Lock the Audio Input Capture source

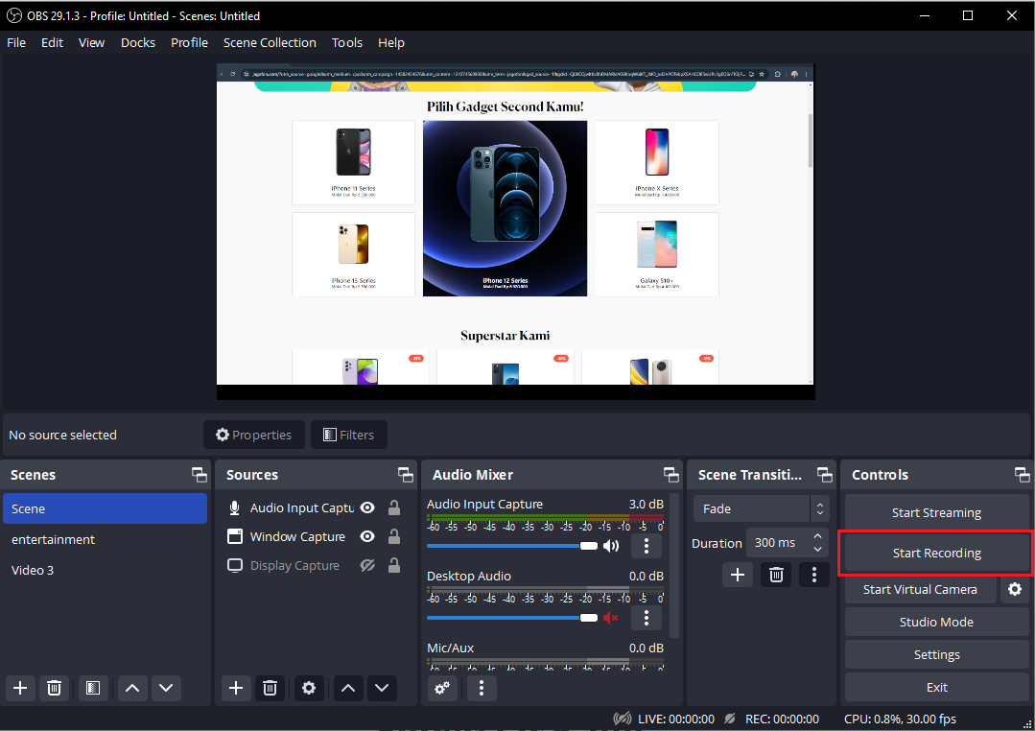pos(394,507)
